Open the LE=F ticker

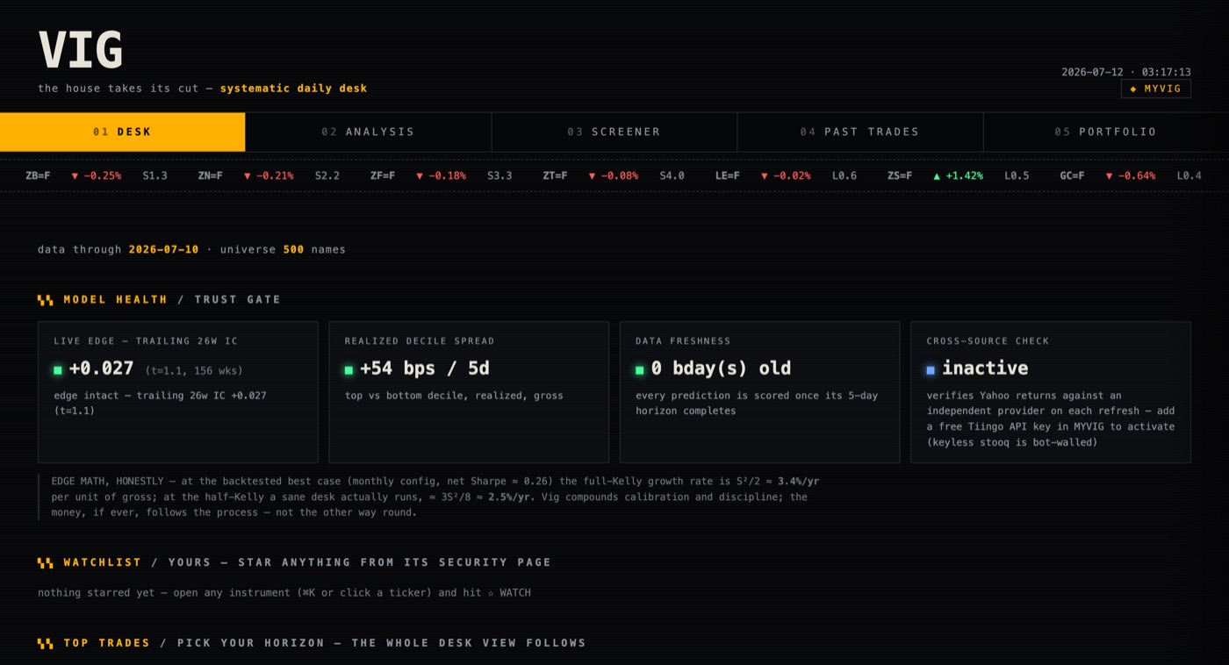pyautogui.click(x=728, y=175)
